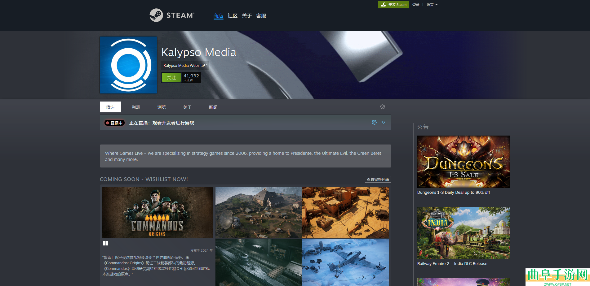This screenshot has height=286, width=590.
Task: Click the red live indicator badge 直播中
Action: click(x=114, y=123)
